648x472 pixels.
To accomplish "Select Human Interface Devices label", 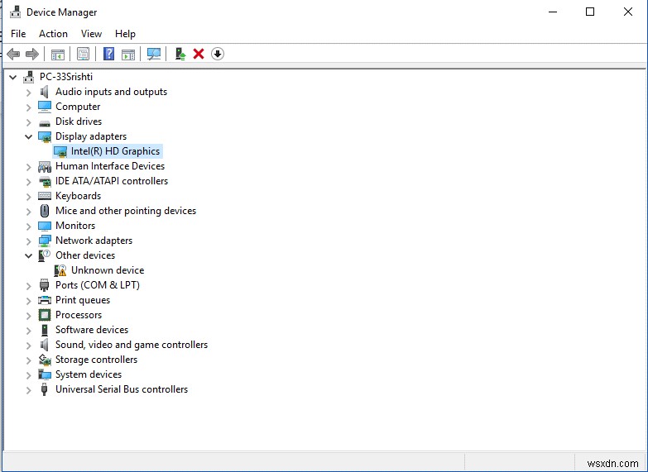I will point(110,166).
